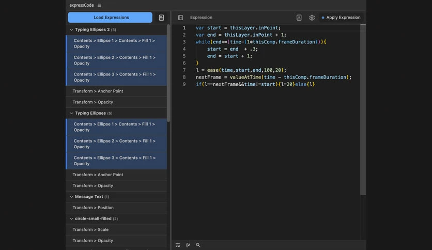Select Ellipse 3 Opacity under Typing Ellipses 2

click(x=116, y=77)
